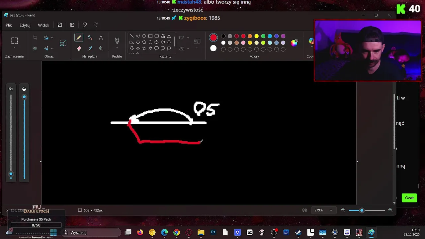Open the Widok menu
Image resolution: width=425 pixels, height=239 pixels.
tap(43, 25)
